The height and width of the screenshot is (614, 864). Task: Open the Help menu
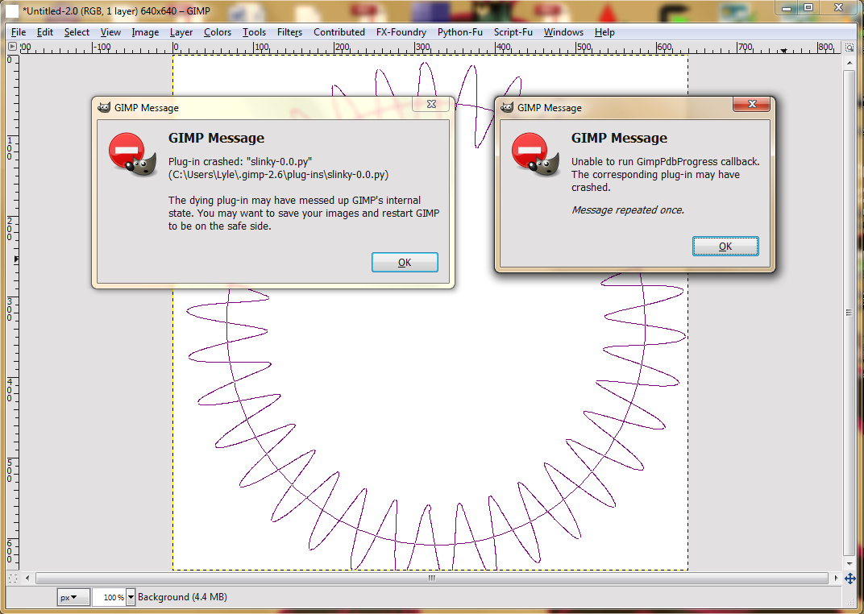pyautogui.click(x=604, y=32)
